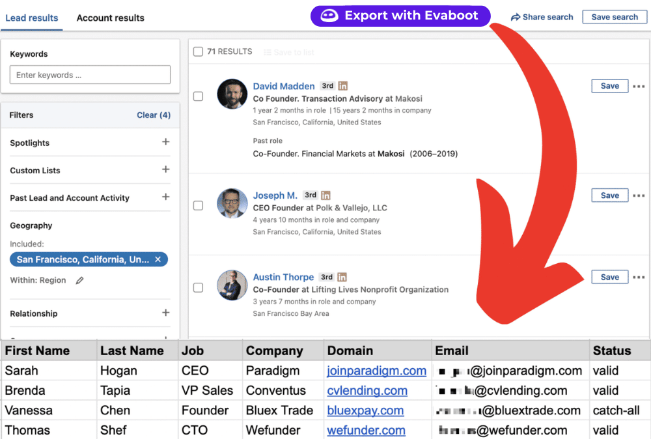Viewport: 651px width, 443px height.
Task: Open the LinkedIn badge next to David Madden
Action: (x=342, y=85)
